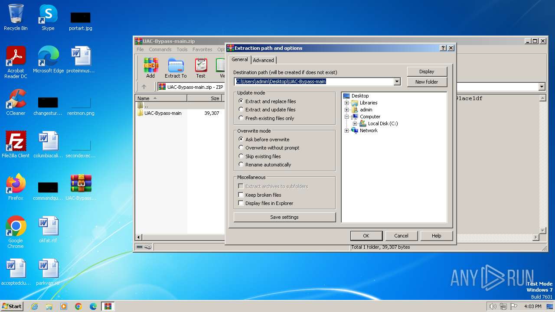Viewport: 555px width, 312px height.
Task: Click Cancel in extraction dialog
Action: pos(401,236)
